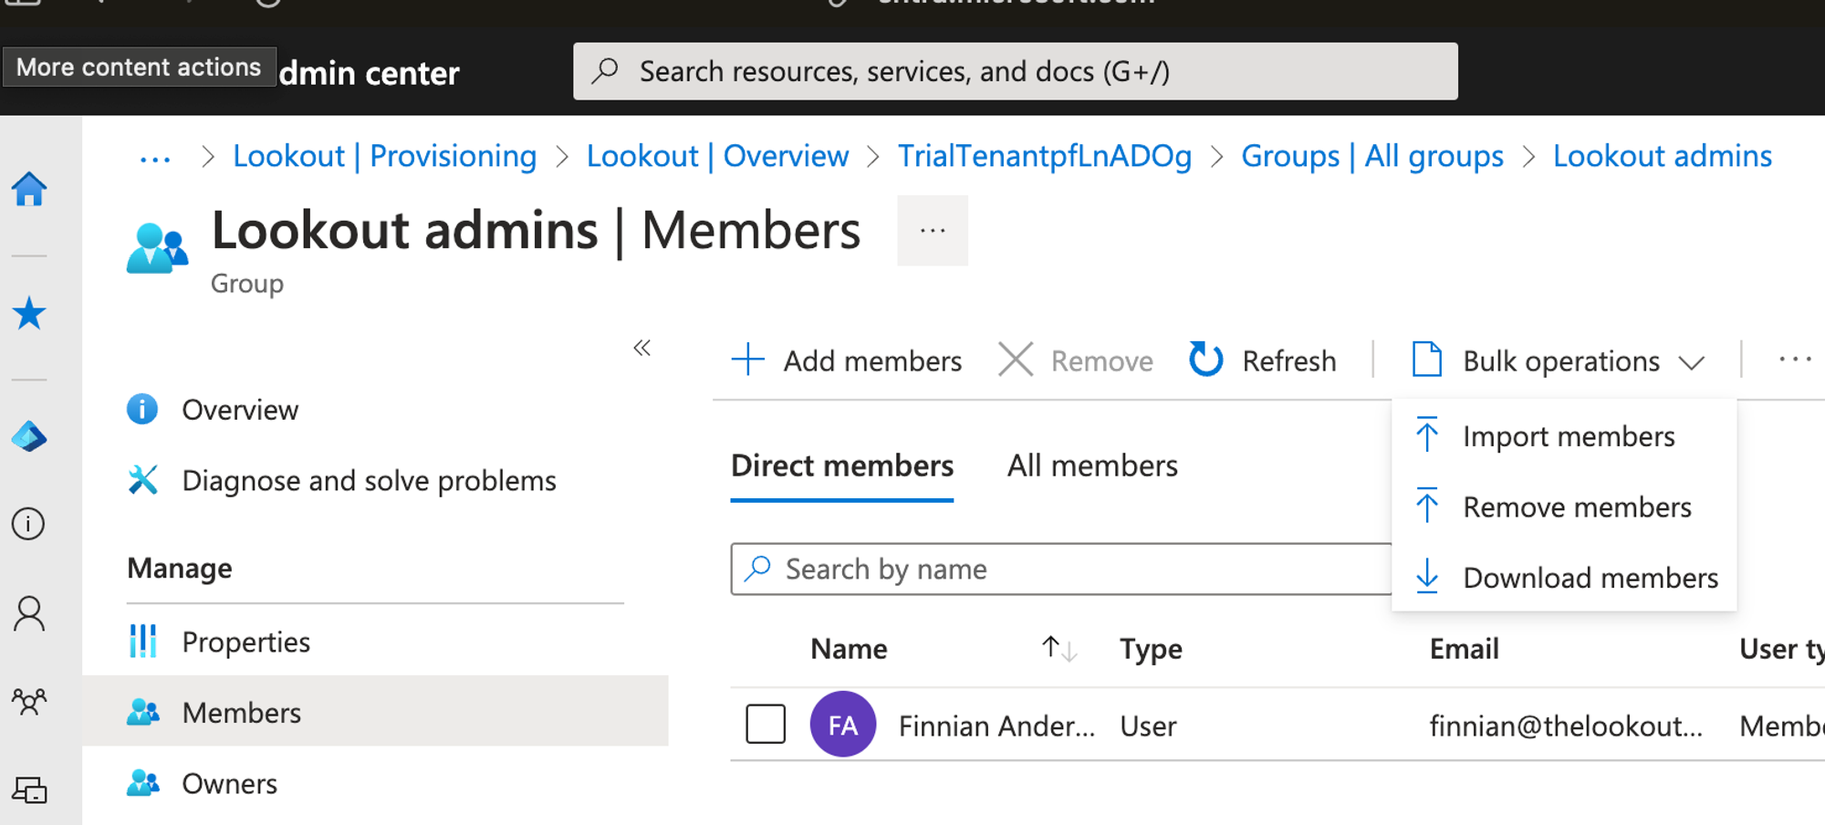Viewport: 1825px width, 825px height.
Task: Sort the list by Name column arrows
Action: click(1058, 649)
